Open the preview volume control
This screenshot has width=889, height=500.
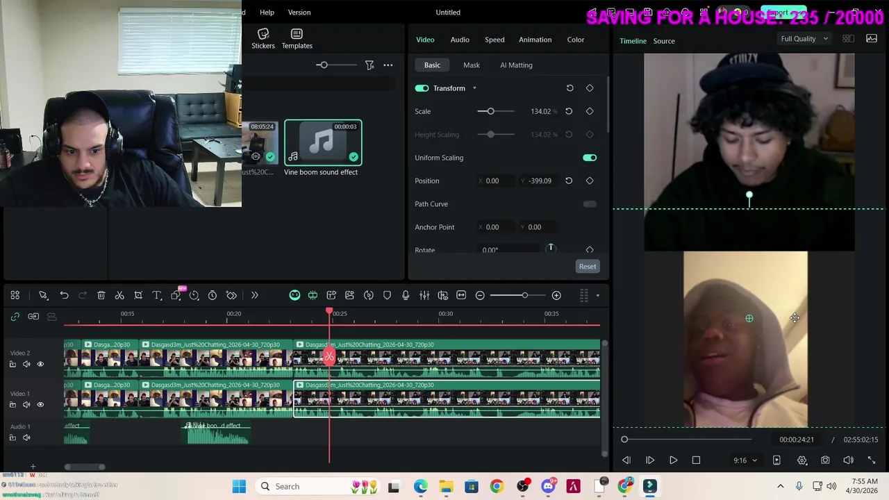848,460
